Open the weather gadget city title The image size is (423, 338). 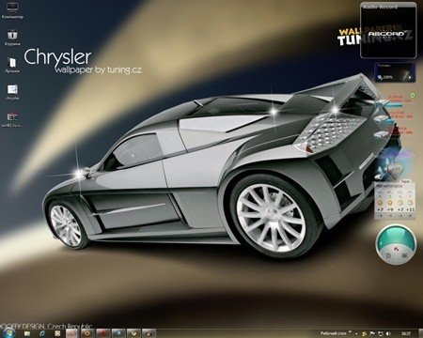click(389, 186)
